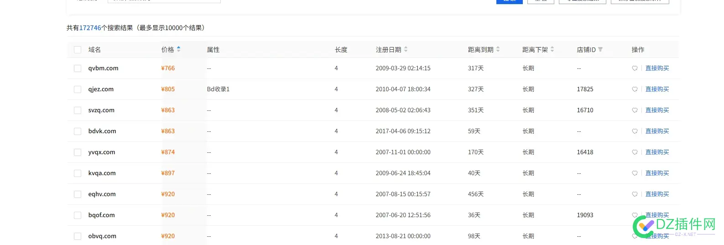
Task: Click date 2009-03-29 02:14:15
Action: tap(403, 68)
